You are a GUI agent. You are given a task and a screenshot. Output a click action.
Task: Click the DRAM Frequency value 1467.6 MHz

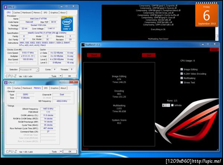[48, 109]
